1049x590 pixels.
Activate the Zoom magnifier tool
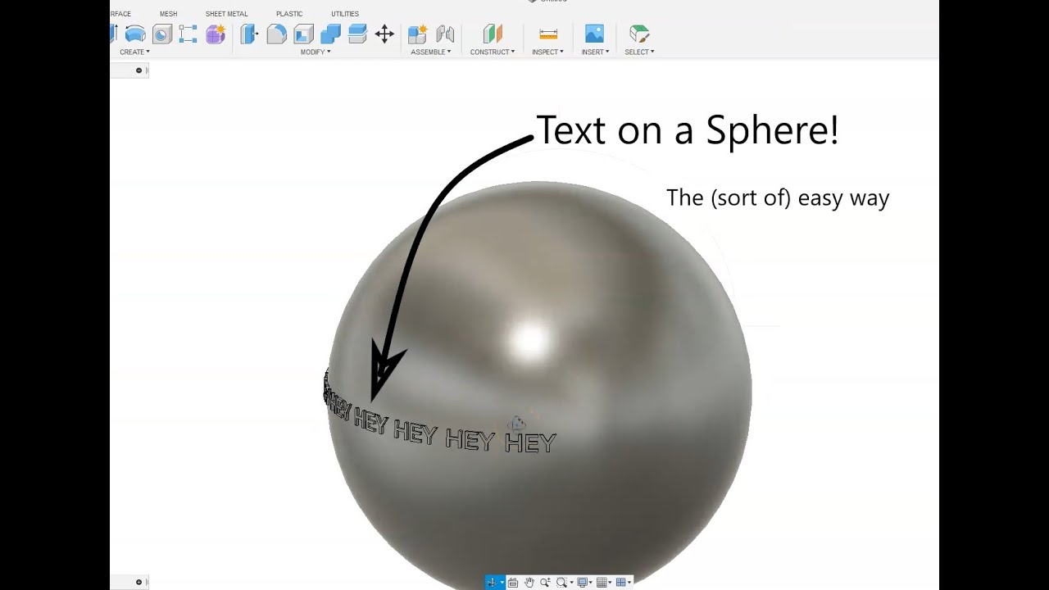click(545, 583)
